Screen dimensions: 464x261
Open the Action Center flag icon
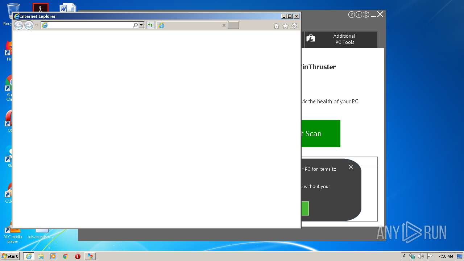(430, 256)
